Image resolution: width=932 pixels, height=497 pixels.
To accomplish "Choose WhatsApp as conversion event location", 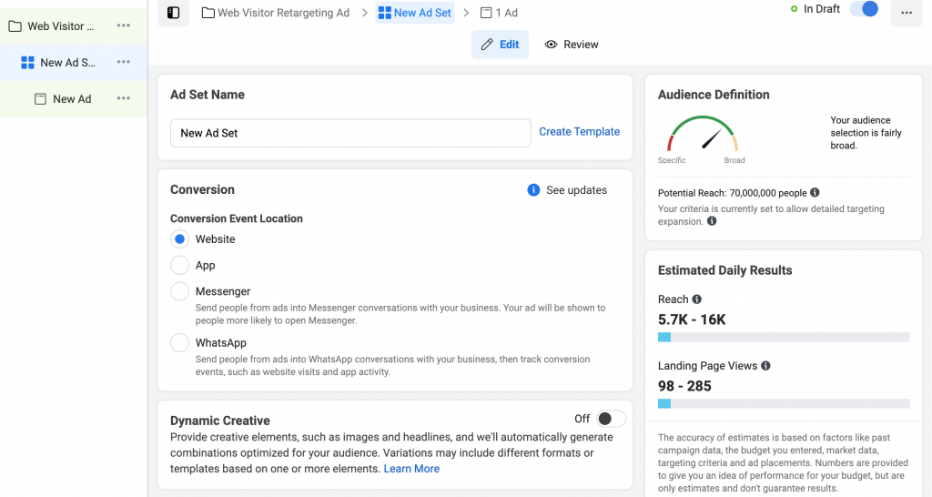I will coord(180,343).
